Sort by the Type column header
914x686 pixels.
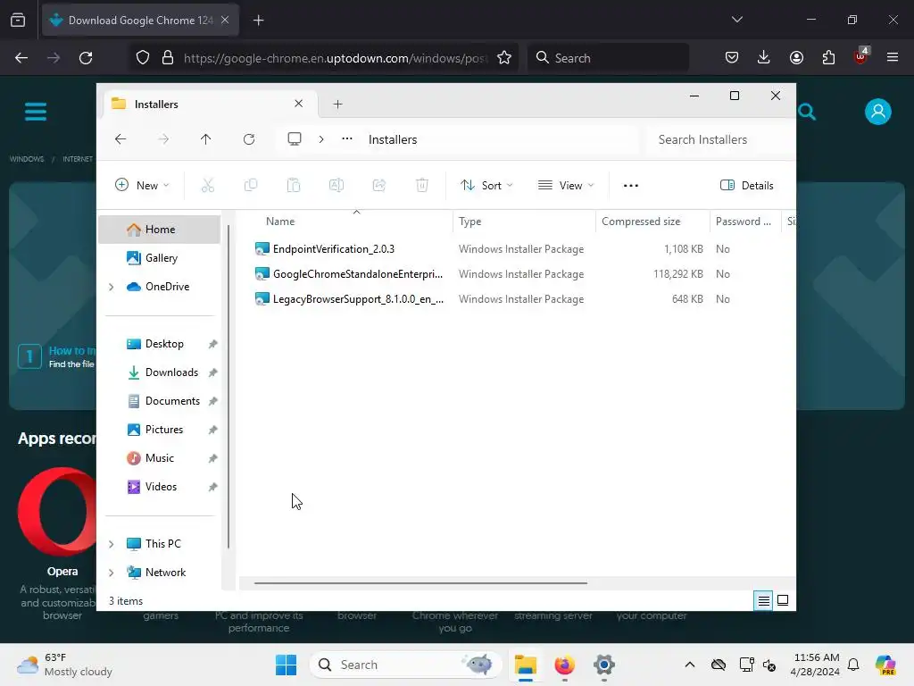[524, 222]
